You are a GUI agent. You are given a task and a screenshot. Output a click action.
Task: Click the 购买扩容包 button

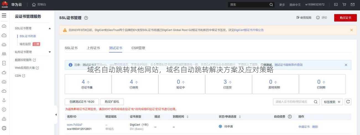coord(112,102)
